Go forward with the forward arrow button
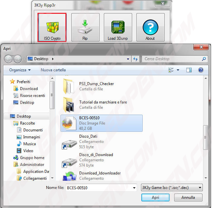212x208 pixels. (17, 59)
